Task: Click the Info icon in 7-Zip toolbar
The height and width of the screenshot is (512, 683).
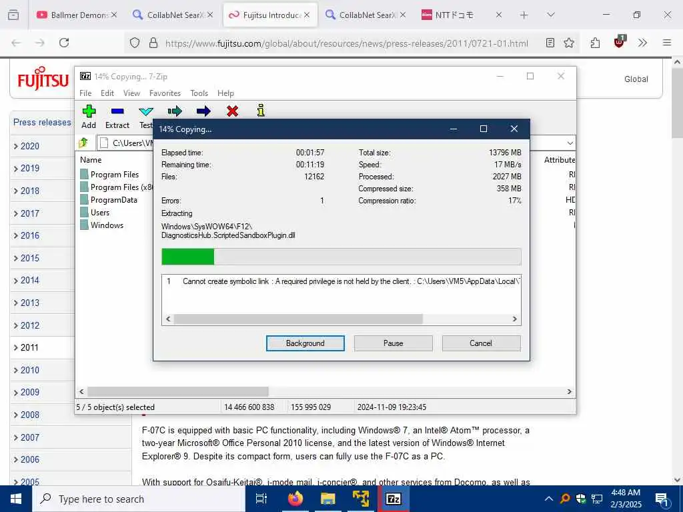Action: point(261,111)
